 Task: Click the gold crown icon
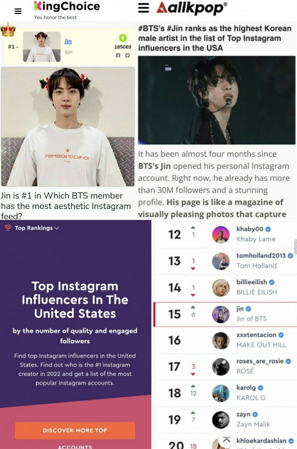click(7, 29)
